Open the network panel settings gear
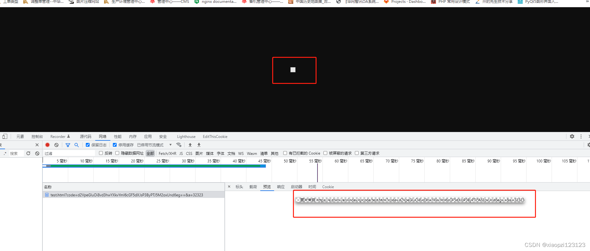590x251 pixels. [x=588, y=145]
